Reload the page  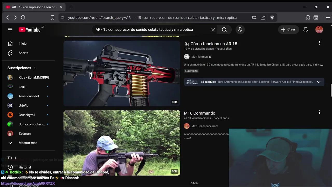[x=23, y=17]
